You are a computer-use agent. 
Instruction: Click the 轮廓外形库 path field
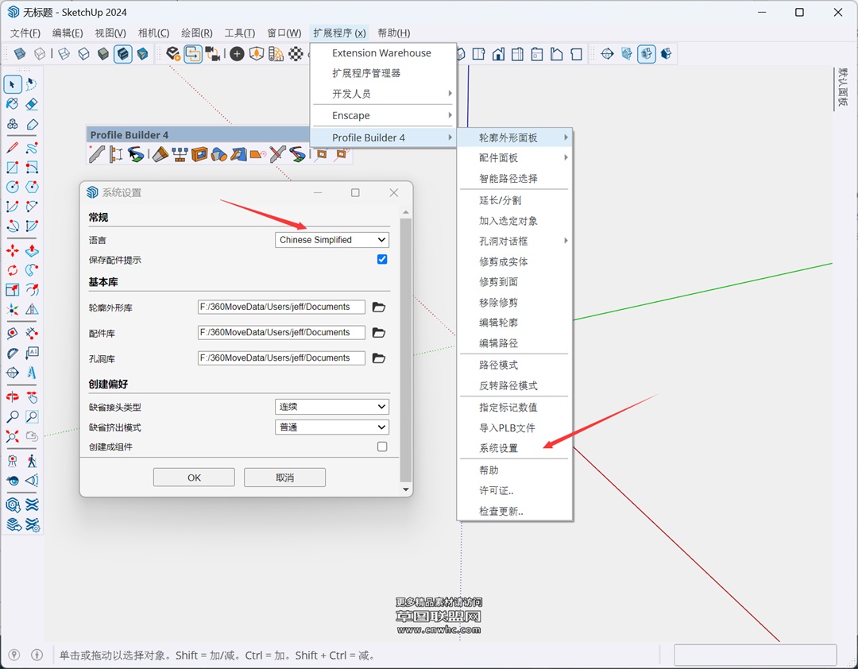[x=281, y=307]
